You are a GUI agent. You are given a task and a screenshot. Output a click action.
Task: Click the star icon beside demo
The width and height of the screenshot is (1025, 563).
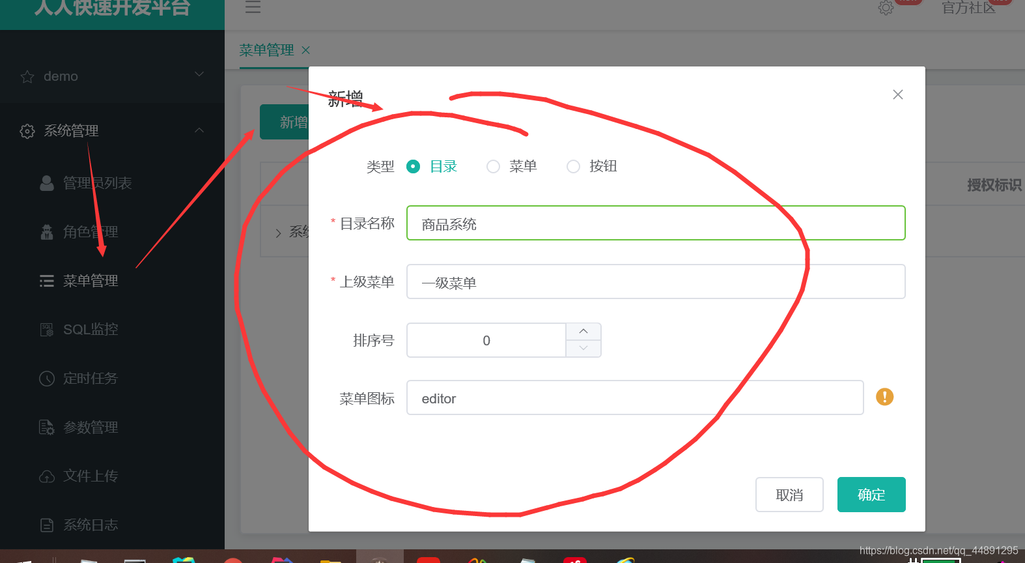(27, 77)
